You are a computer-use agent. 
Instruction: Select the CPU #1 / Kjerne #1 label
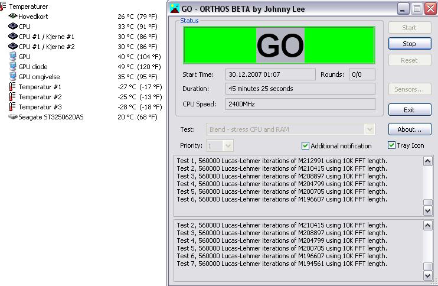[x=47, y=37]
